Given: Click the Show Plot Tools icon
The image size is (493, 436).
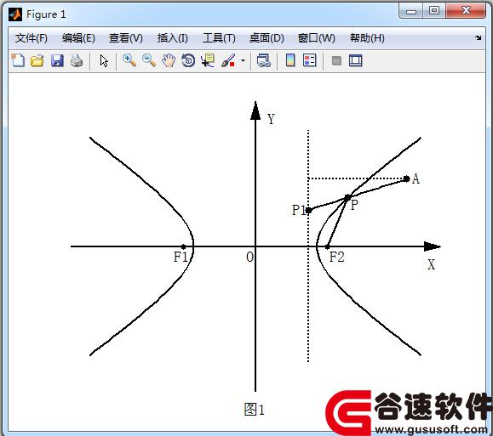Looking at the screenshot, I should pyautogui.click(x=356, y=60).
